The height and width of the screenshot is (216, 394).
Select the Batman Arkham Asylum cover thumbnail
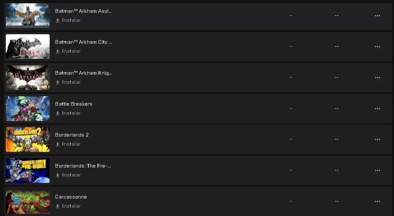[x=28, y=16]
